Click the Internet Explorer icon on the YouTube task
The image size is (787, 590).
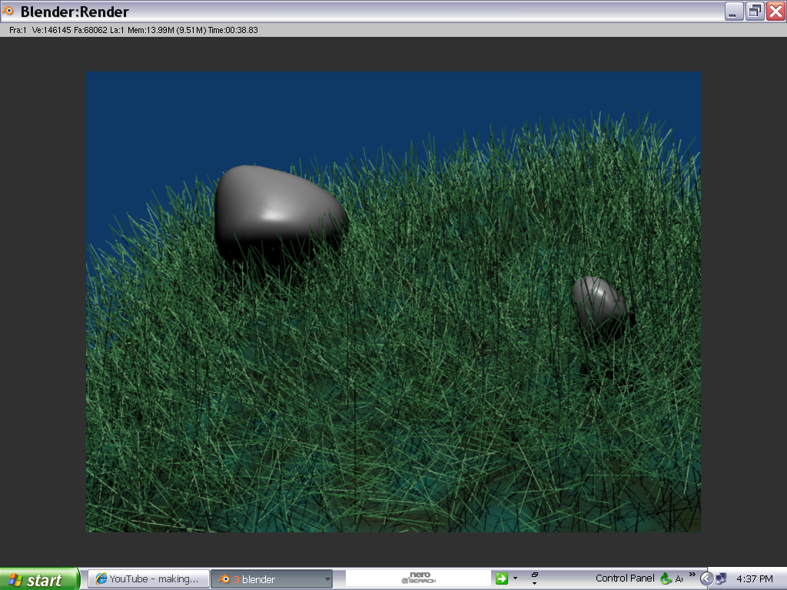[100, 579]
